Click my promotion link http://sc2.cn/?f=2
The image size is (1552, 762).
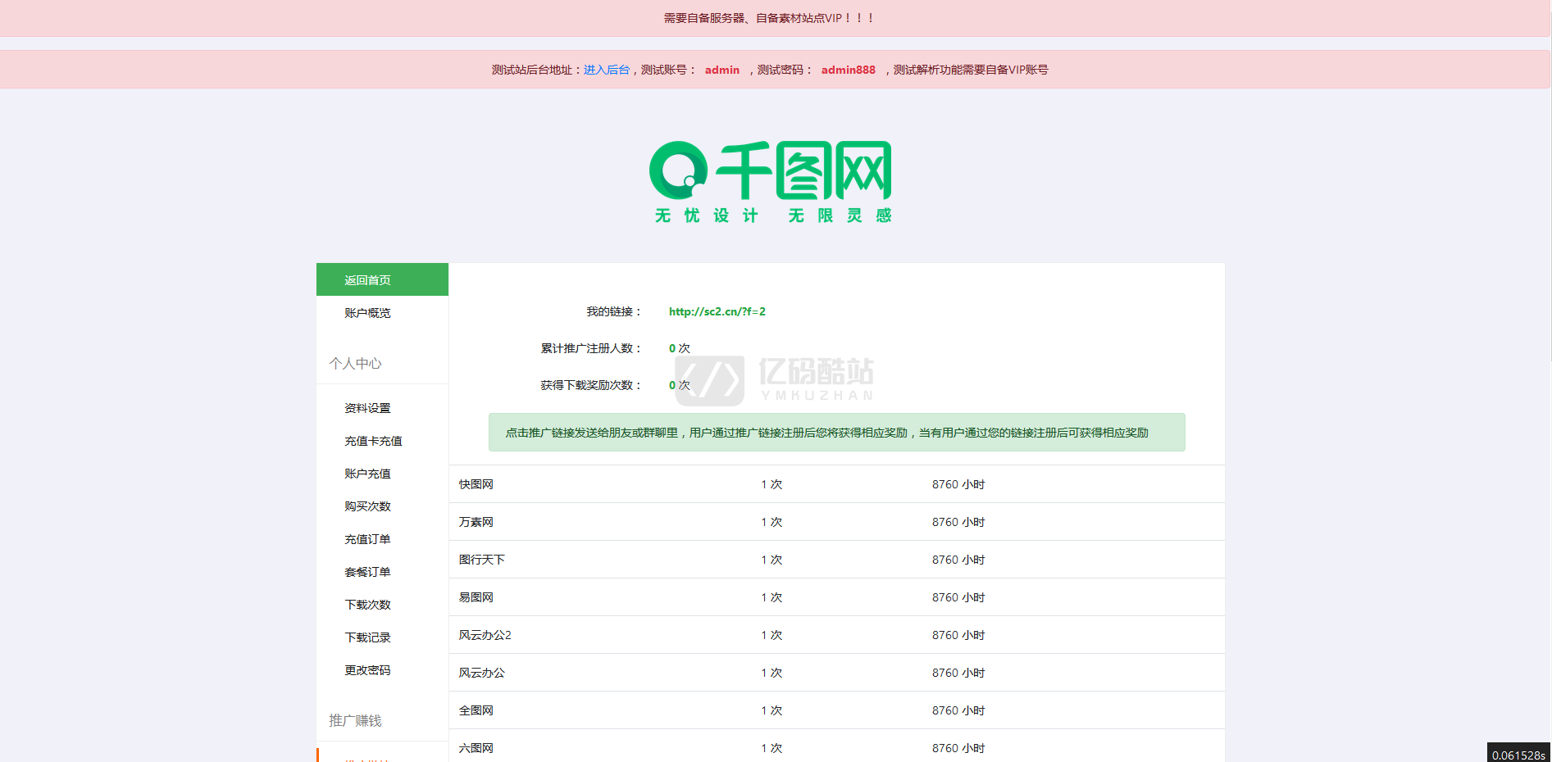717,311
